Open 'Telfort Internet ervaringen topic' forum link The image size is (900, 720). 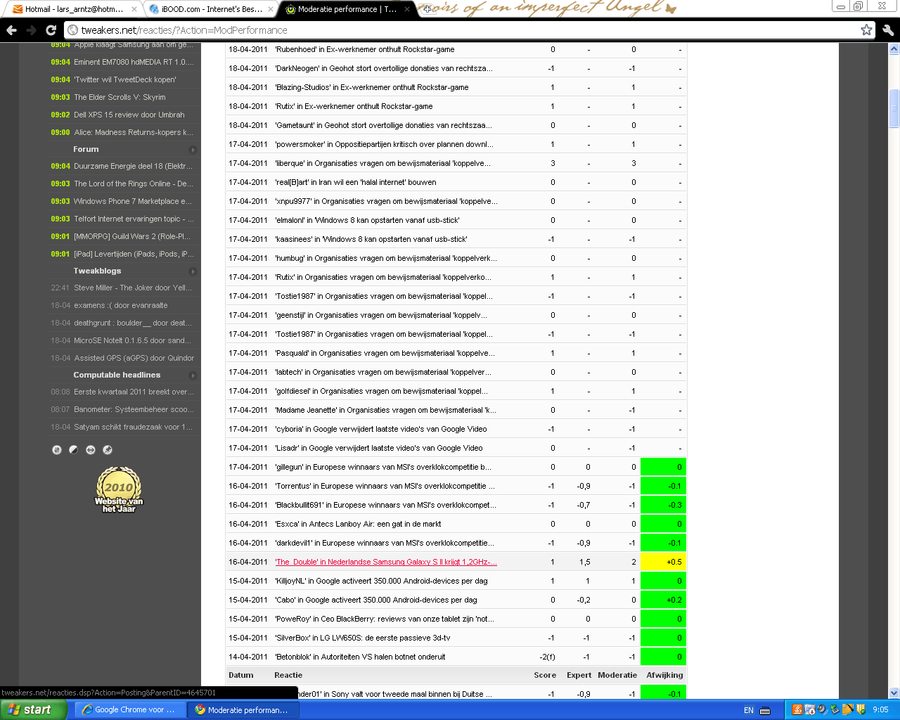pyautogui.click(x=134, y=219)
